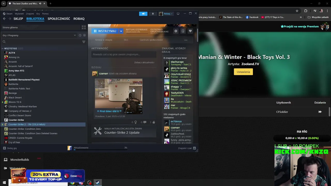Viewport: 331px width, 186px height.
Task: Click award icon under czamarr screenshot
Action: pyautogui.click(x=135, y=122)
